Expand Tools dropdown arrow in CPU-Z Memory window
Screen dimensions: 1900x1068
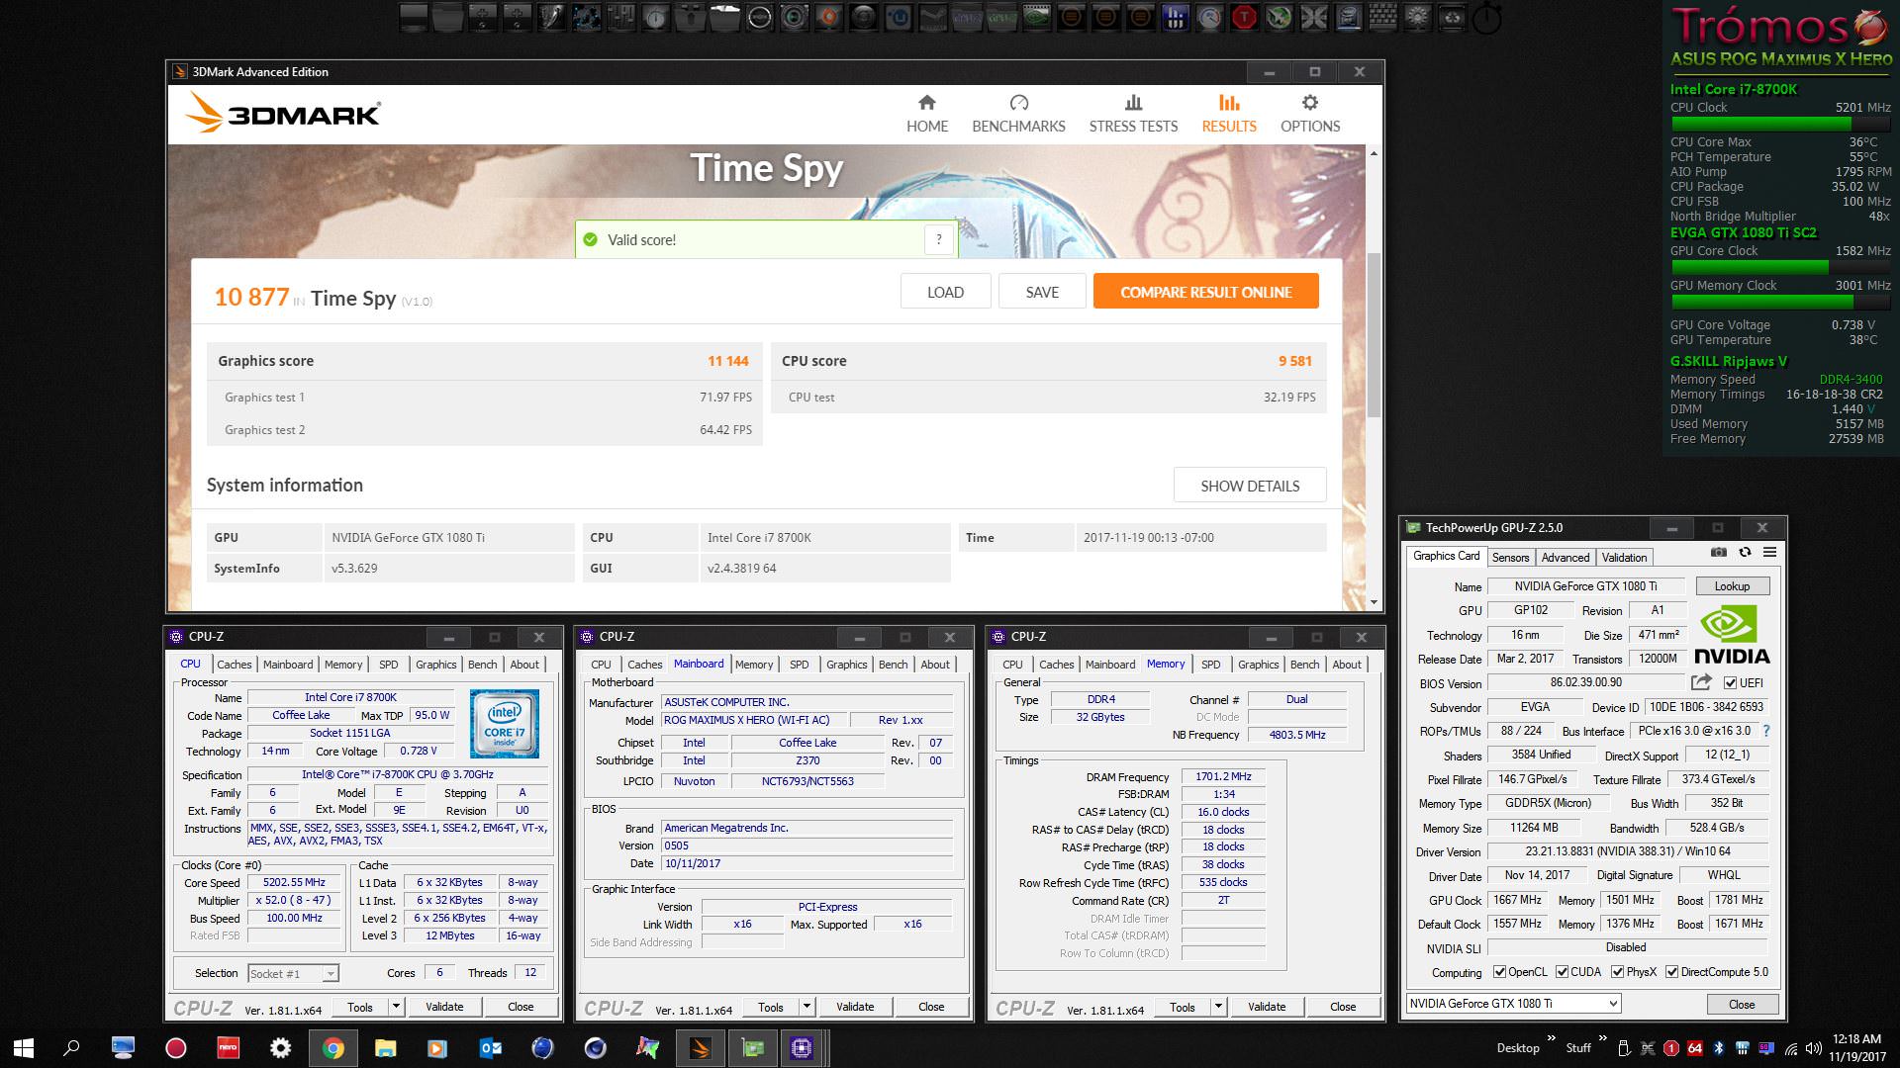click(1218, 1007)
